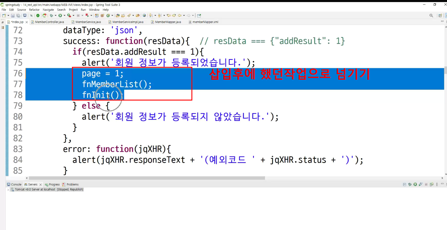447x230 pixels.
Task: Click the fnMemberList() call on line 77
Action: coord(117,84)
